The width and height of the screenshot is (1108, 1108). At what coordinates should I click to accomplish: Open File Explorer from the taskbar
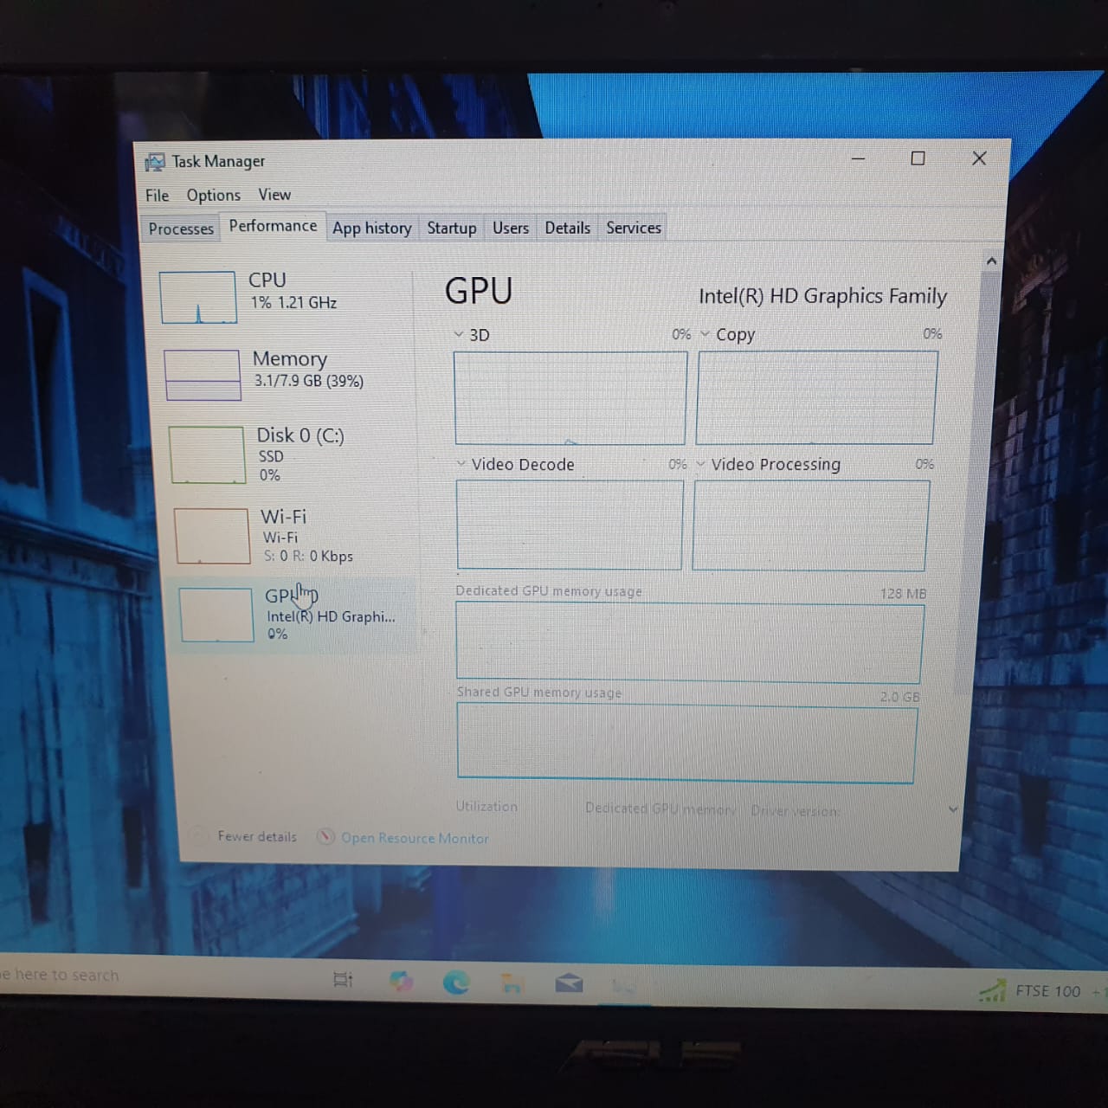(x=512, y=982)
